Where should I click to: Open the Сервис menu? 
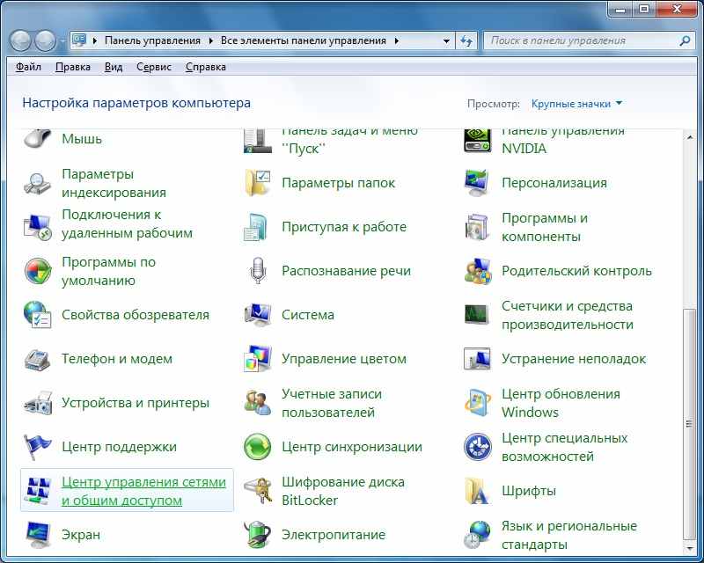pos(153,67)
